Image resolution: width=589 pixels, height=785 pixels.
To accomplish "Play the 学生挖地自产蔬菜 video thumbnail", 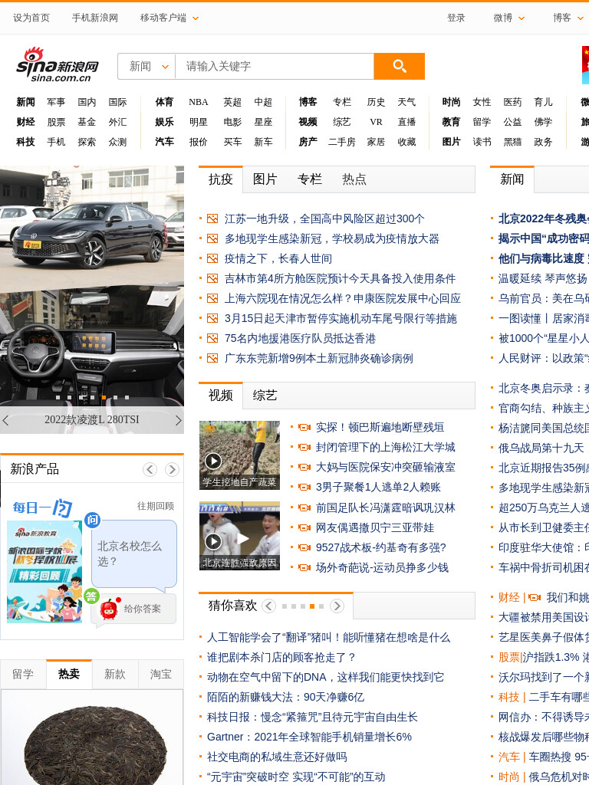I will (x=239, y=455).
